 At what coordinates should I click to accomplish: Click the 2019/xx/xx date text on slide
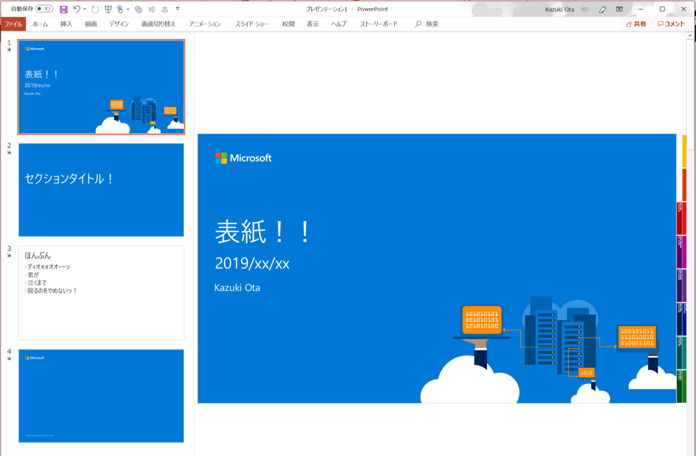[252, 263]
